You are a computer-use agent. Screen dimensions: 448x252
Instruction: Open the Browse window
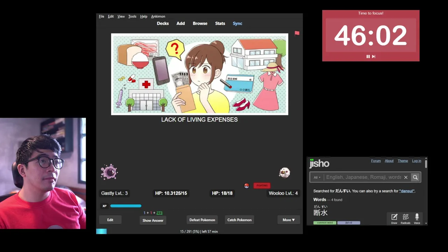point(200,23)
